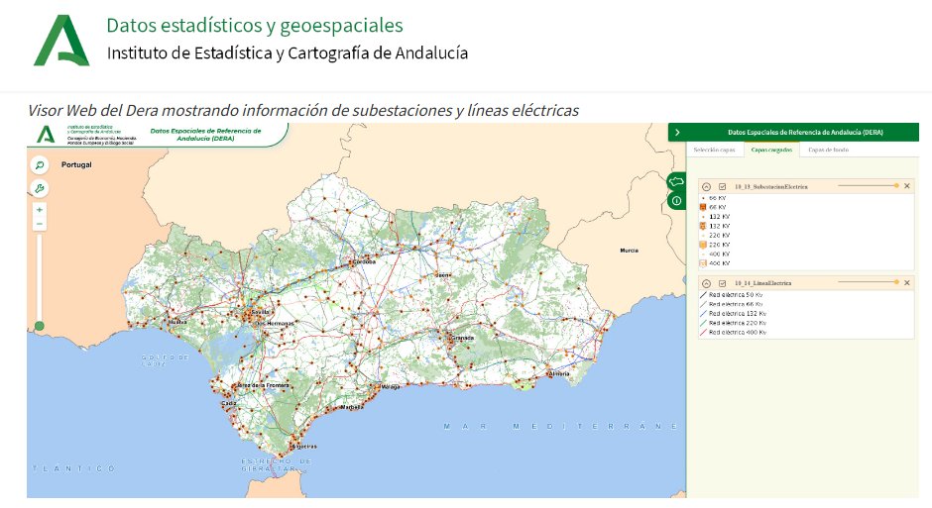Click the Junta de Andalucía logo in the page header

61,41
